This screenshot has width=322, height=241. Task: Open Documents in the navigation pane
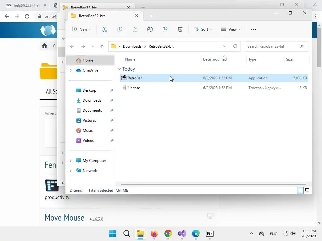tap(92, 110)
